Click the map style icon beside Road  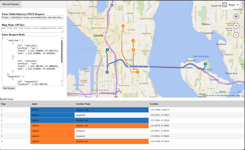point(225,5)
